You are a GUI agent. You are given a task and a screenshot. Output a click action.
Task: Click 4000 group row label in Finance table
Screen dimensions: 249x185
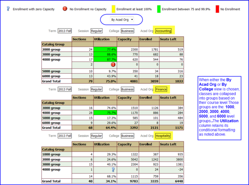pos(56,113)
